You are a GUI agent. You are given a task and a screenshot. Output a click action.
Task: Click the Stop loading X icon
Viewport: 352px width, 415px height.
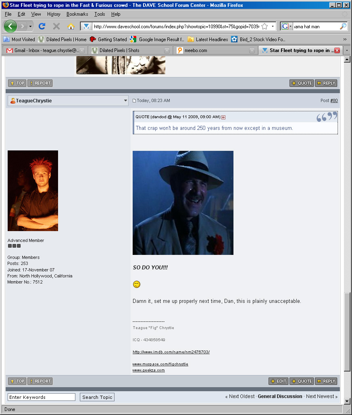56,26
